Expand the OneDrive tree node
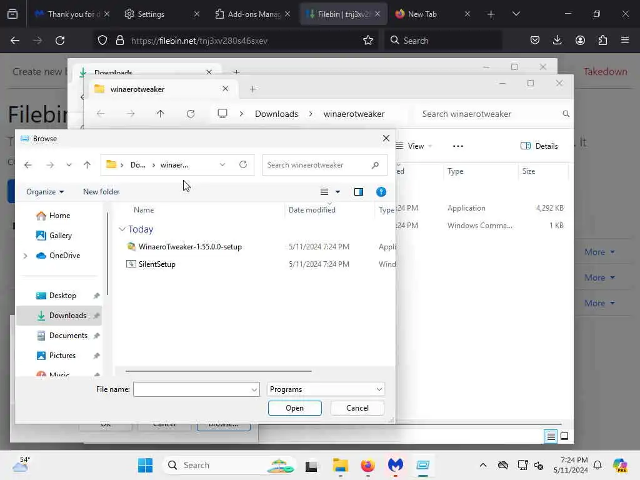640x480 pixels. coord(25,256)
